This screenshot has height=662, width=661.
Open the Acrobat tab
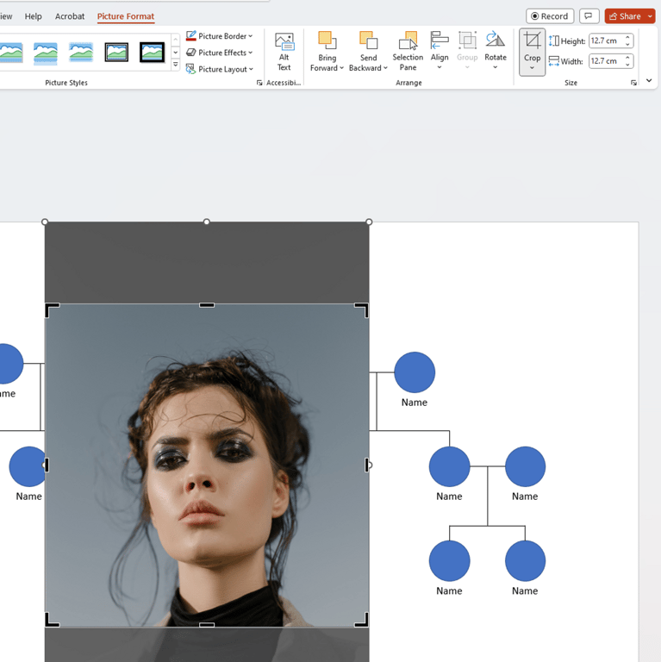(70, 16)
